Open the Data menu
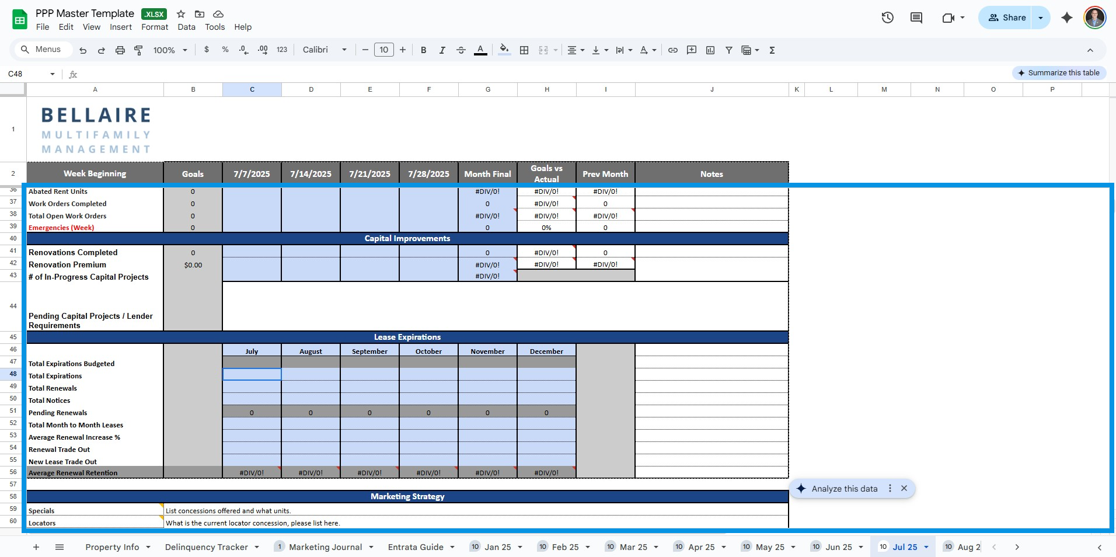 point(186,27)
